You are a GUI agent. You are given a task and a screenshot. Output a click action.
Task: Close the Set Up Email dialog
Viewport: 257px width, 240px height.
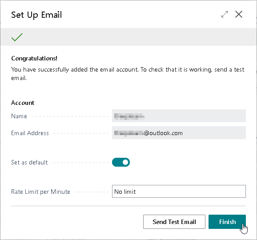pyautogui.click(x=239, y=14)
